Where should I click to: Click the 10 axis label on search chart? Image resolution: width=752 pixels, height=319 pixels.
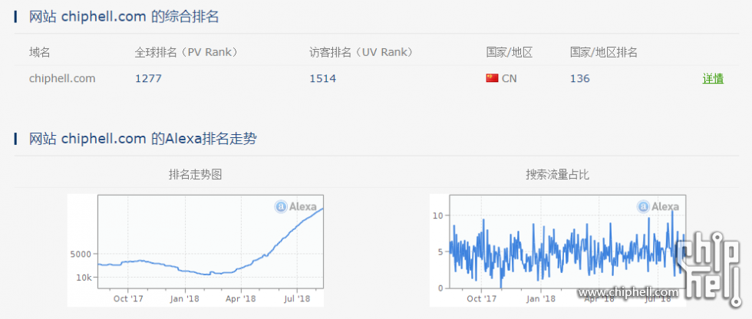click(x=438, y=215)
